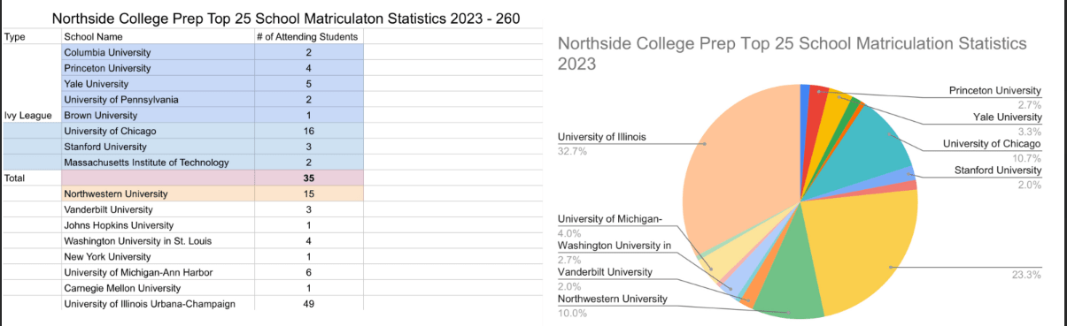Click the University of Chicago count cell showing 16
This screenshot has height=326, width=1067.
309,131
